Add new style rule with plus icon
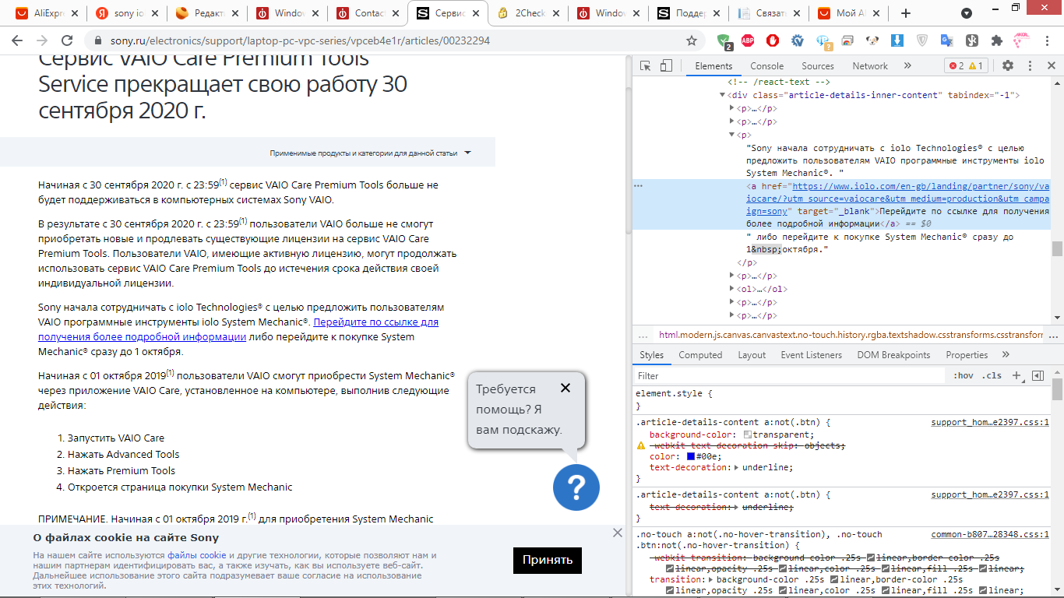 (1016, 375)
